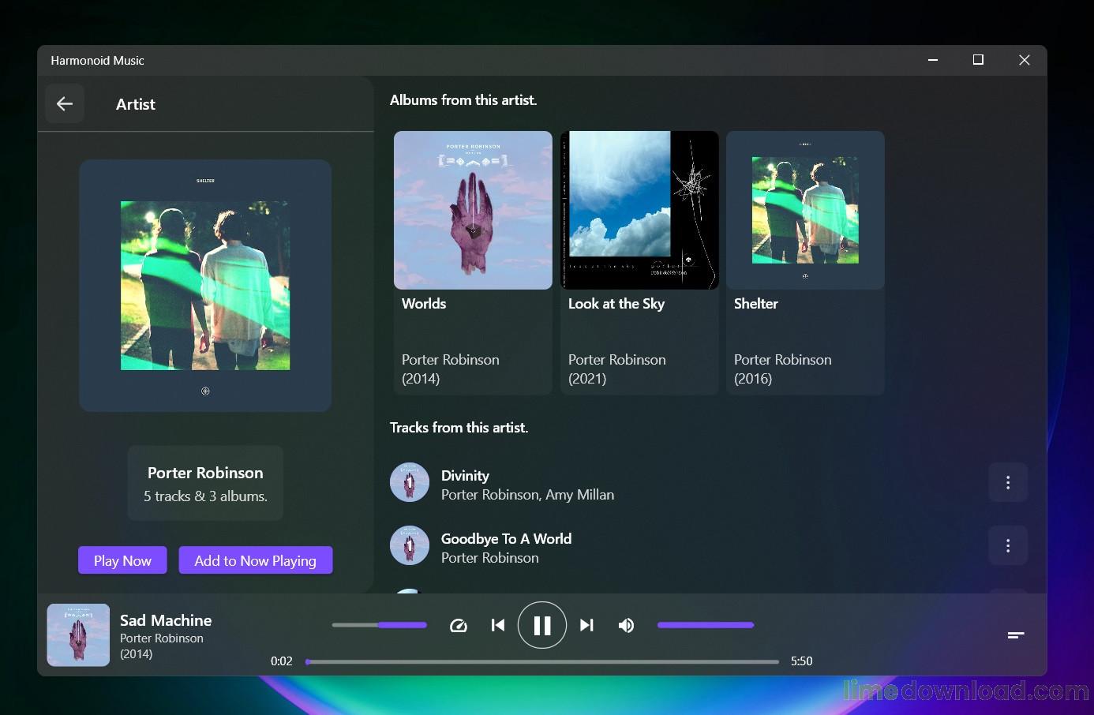
Task: Click the back arrow button
Action: (x=65, y=103)
